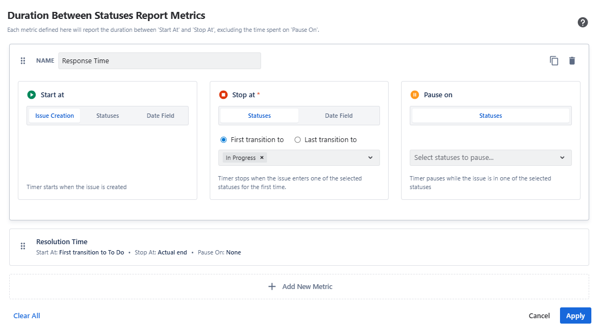Click the red Stop at icon
The width and height of the screenshot is (600, 329).
pos(223,94)
